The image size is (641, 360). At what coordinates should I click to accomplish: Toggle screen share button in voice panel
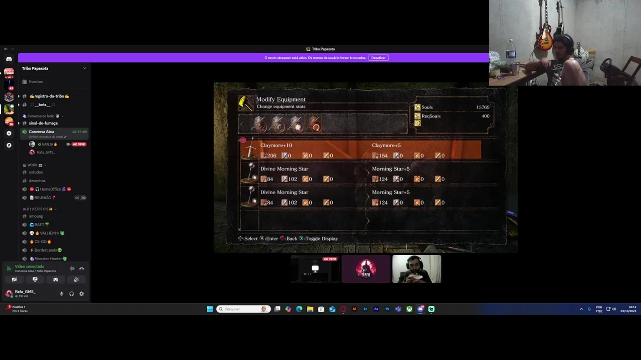(x=35, y=279)
